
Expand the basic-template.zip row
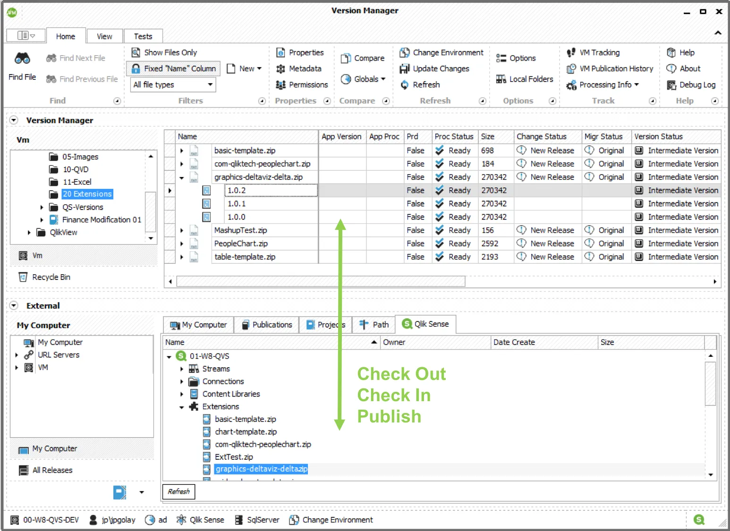point(182,151)
